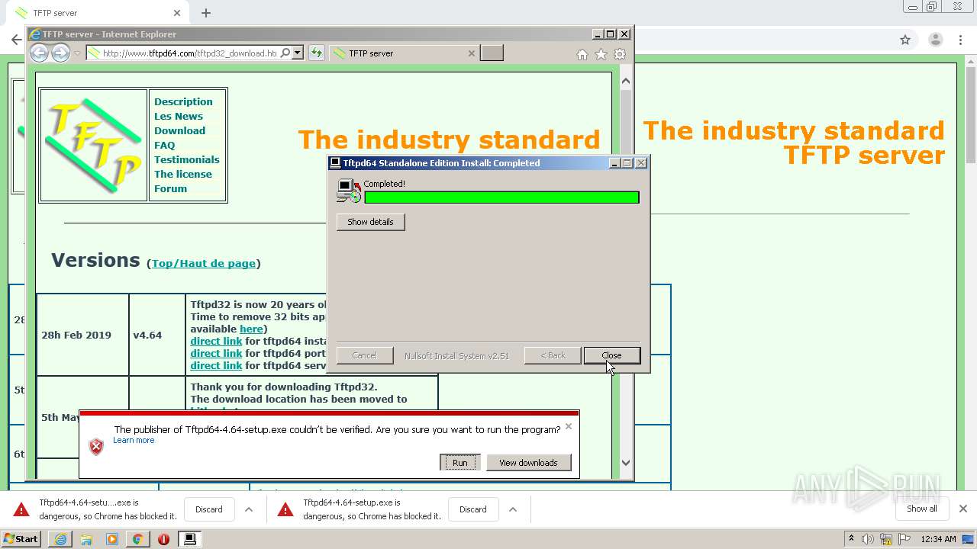Viewport: 977px width, 549px height.
Task: Follow the Top/Haut de page link
Action: (204, 263)
